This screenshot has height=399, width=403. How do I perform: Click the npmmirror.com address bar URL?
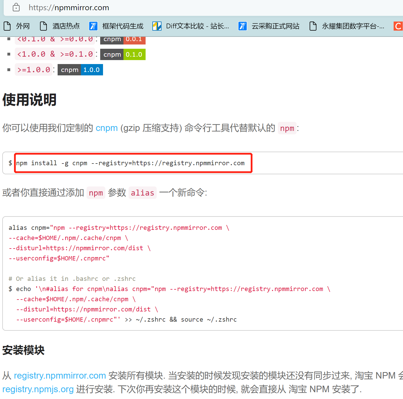click(69, 8)
